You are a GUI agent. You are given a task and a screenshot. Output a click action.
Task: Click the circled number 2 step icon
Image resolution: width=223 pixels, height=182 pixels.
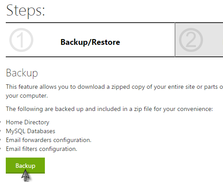pos(191,40)
